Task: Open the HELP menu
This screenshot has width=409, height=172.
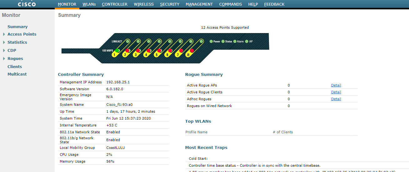Action: [x=253, y=4]
